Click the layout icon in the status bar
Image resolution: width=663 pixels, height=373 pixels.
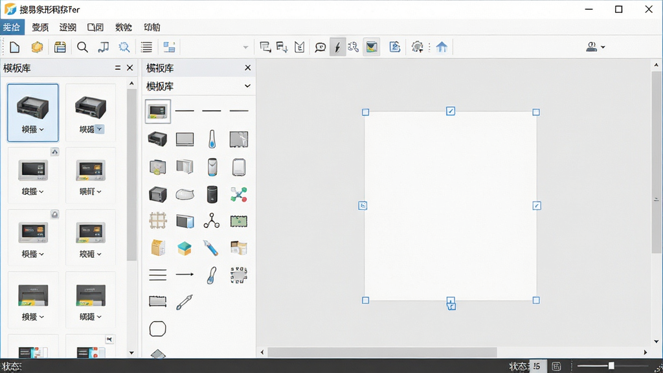(556, 367)
